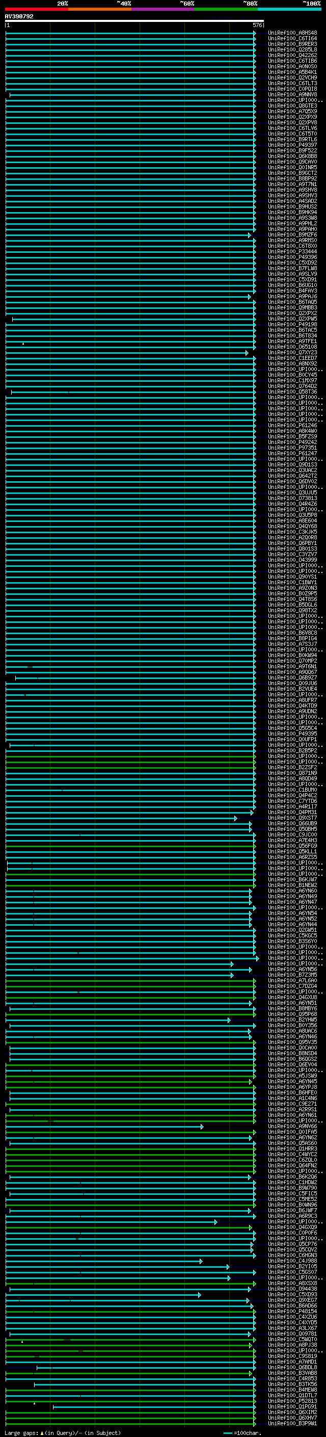Screen dimensions: 326x1437
Task: Click the Large gaps legend text
Action: pyautogui.click(x=63, y=1432)
